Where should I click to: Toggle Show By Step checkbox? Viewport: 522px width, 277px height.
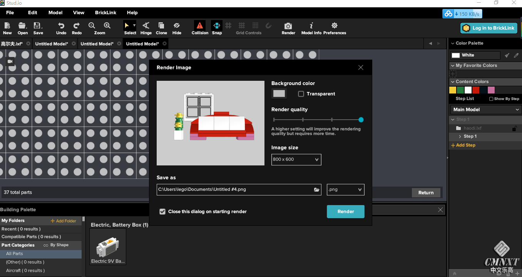pos(491,99)
